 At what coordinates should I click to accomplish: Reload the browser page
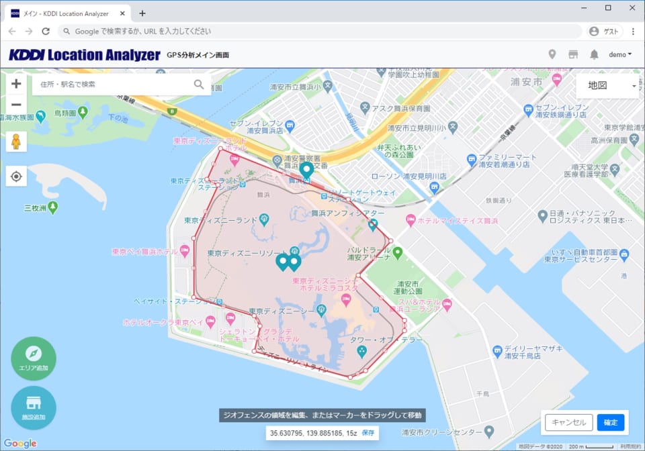tap(46, 32)
